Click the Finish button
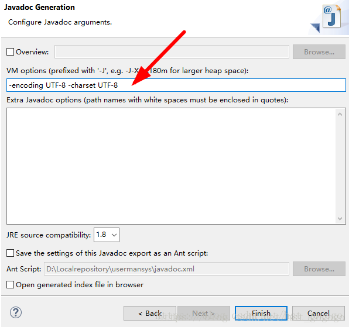This screenshot has height=327, width=349. [261, 313]
